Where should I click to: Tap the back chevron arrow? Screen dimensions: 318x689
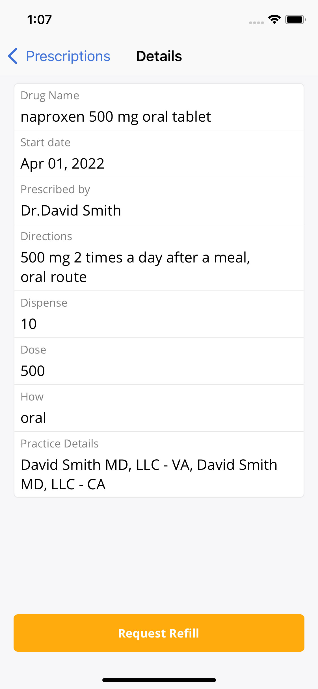pyautogui.click(x=13, y=56)
